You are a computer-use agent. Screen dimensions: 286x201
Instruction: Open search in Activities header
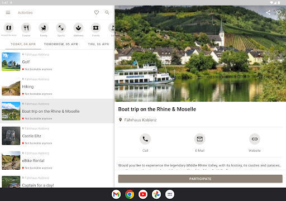pos(107,12)
